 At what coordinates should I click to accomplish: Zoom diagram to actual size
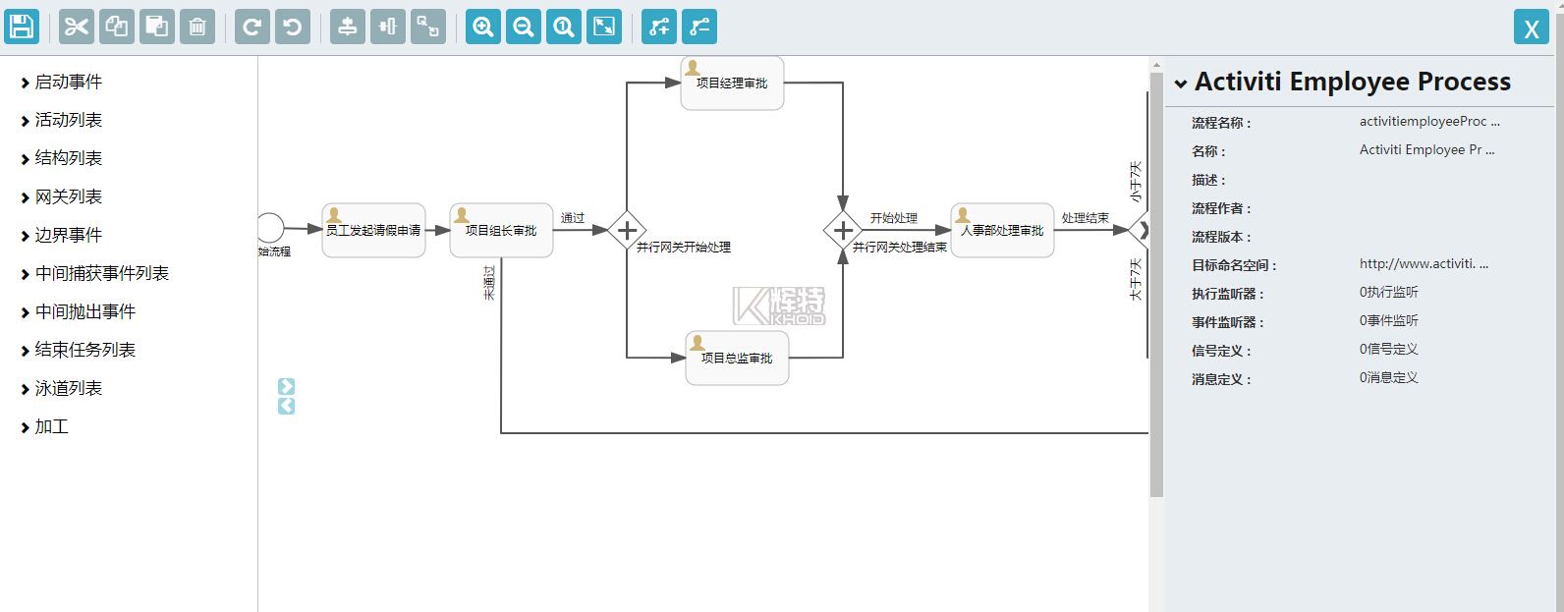coord(564,27)
